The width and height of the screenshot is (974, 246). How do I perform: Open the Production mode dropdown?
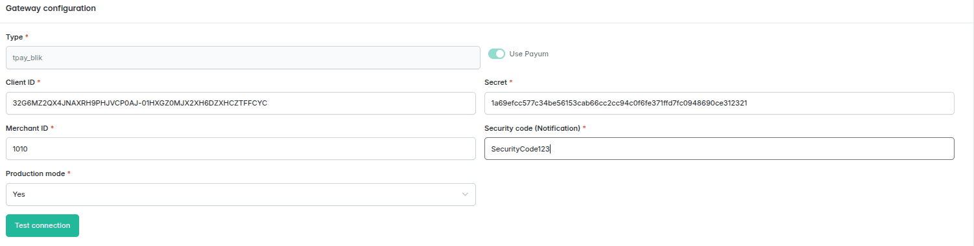coord(241,194)
